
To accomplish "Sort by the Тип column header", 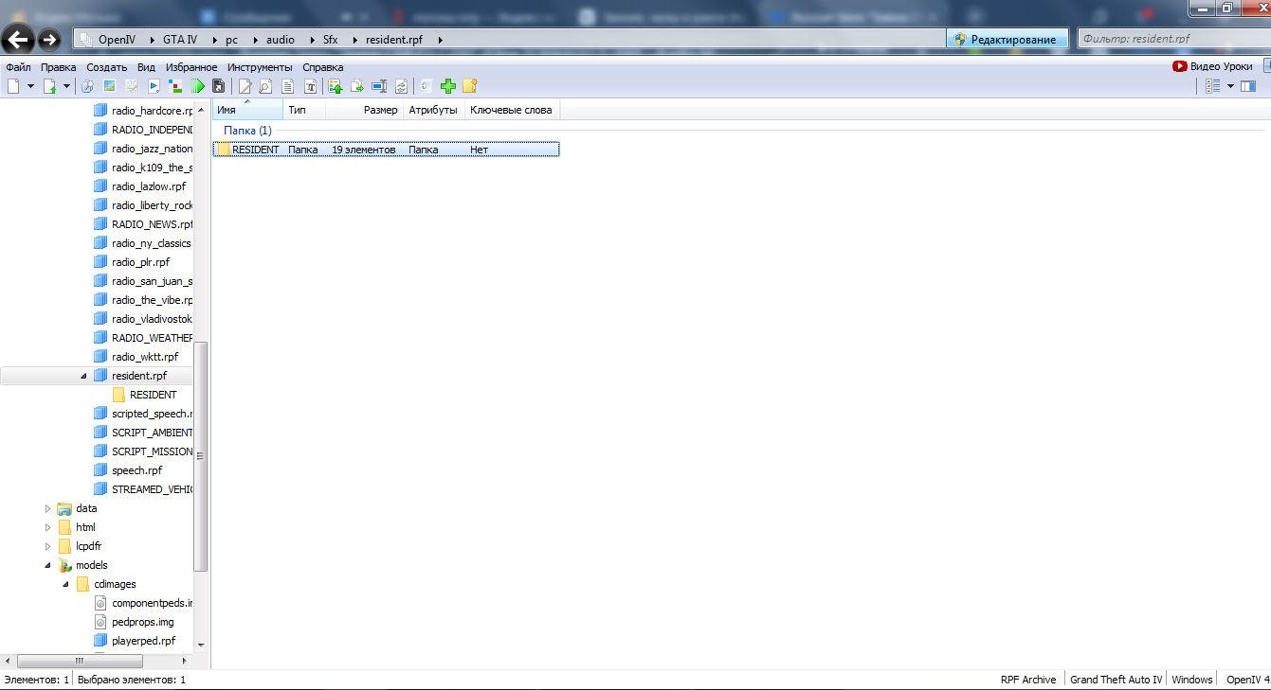I will (304, 110).
